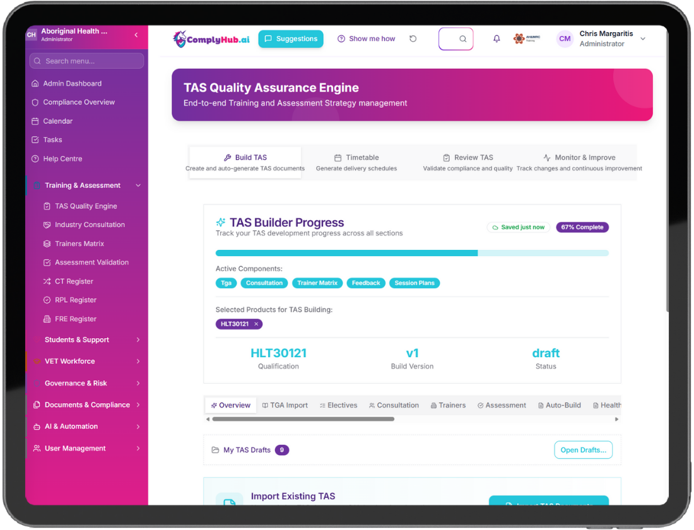Expand the AI & Automation section
The width and height of the screenshot is (694, 530).
click(138, 427)
